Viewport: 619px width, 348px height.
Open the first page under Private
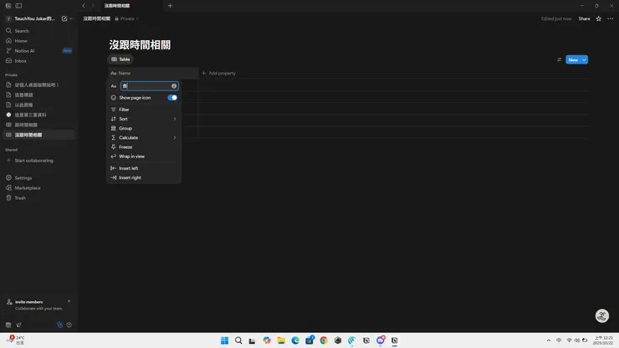38,84
